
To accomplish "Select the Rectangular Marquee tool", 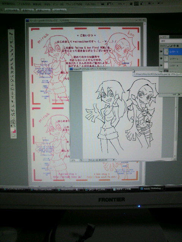I will click(x=11, y=38).
